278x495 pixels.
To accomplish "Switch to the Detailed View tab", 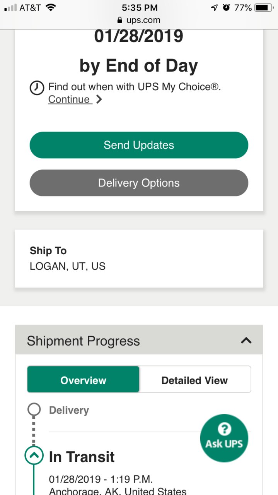I will (194, 380).
